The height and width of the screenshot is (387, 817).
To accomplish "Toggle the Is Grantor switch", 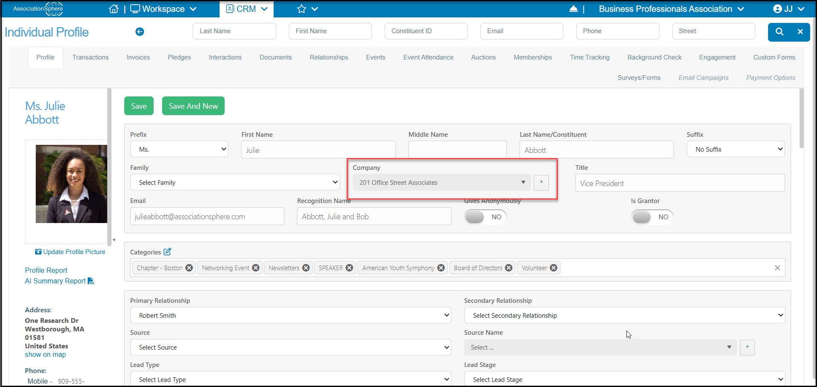I will click(652, 217).
